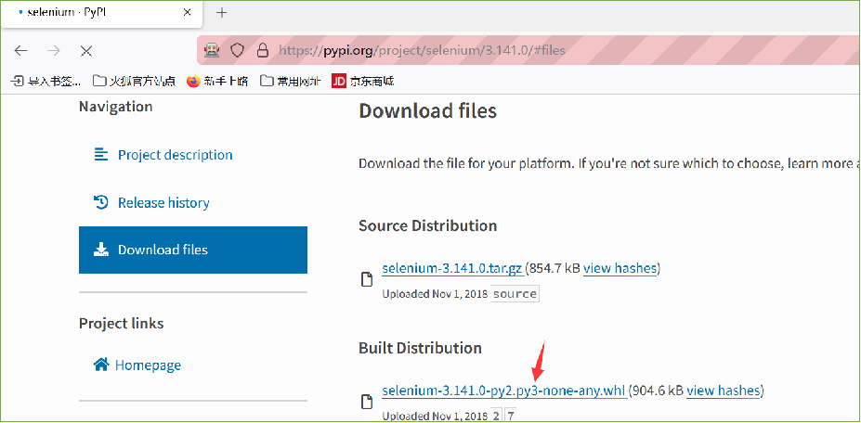The width and height of the screenshot is (861, 423).
Task: Click the house icon beside Homepage
Action: click(100, 365)
